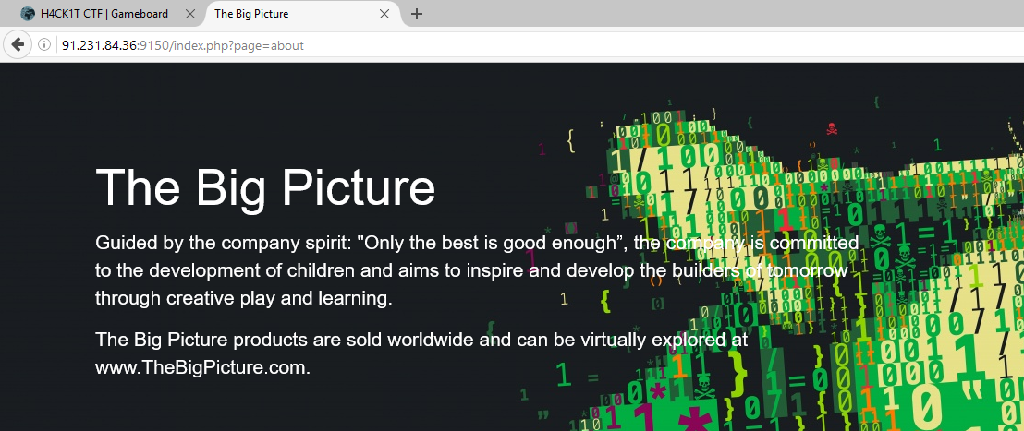
Task: Open a new tab with the plus button
Action: tap(417, 14)
